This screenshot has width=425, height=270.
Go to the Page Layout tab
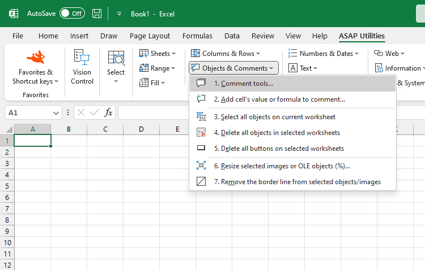(150, 36)
